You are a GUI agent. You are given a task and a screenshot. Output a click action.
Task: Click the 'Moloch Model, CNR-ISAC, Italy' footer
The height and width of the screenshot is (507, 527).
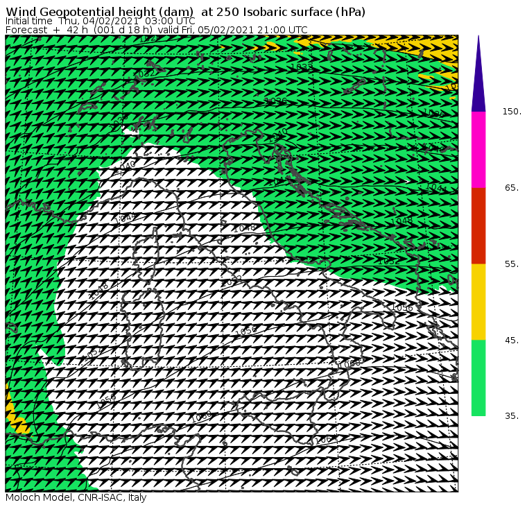click(x=76, y=497)
